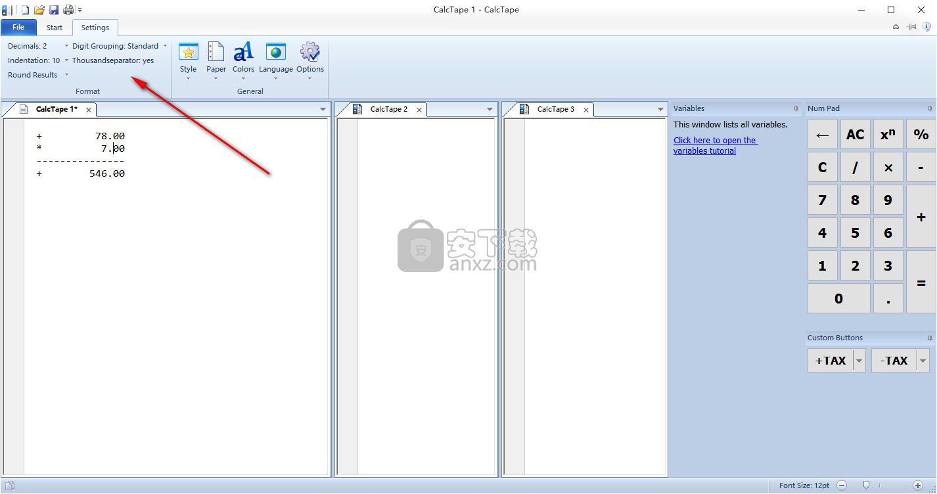The width and height of the screenshot is (937, 494).
Task: Click the -TAX custom button
Action: pos(894,360)
